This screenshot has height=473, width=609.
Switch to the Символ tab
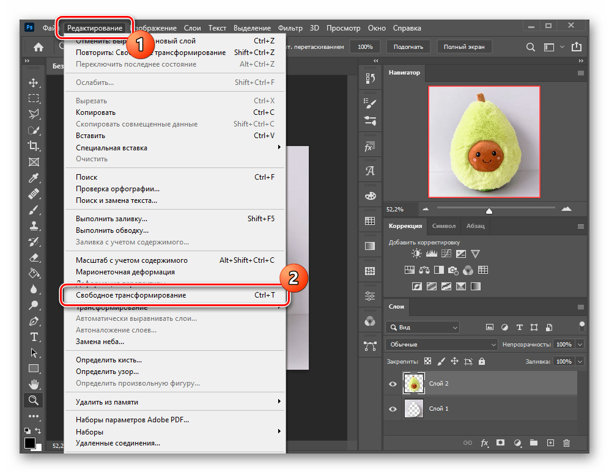click(443, 226)
